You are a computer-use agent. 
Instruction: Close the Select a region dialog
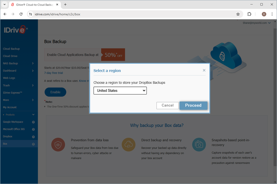pyautogui.click(x=204, y=70)
